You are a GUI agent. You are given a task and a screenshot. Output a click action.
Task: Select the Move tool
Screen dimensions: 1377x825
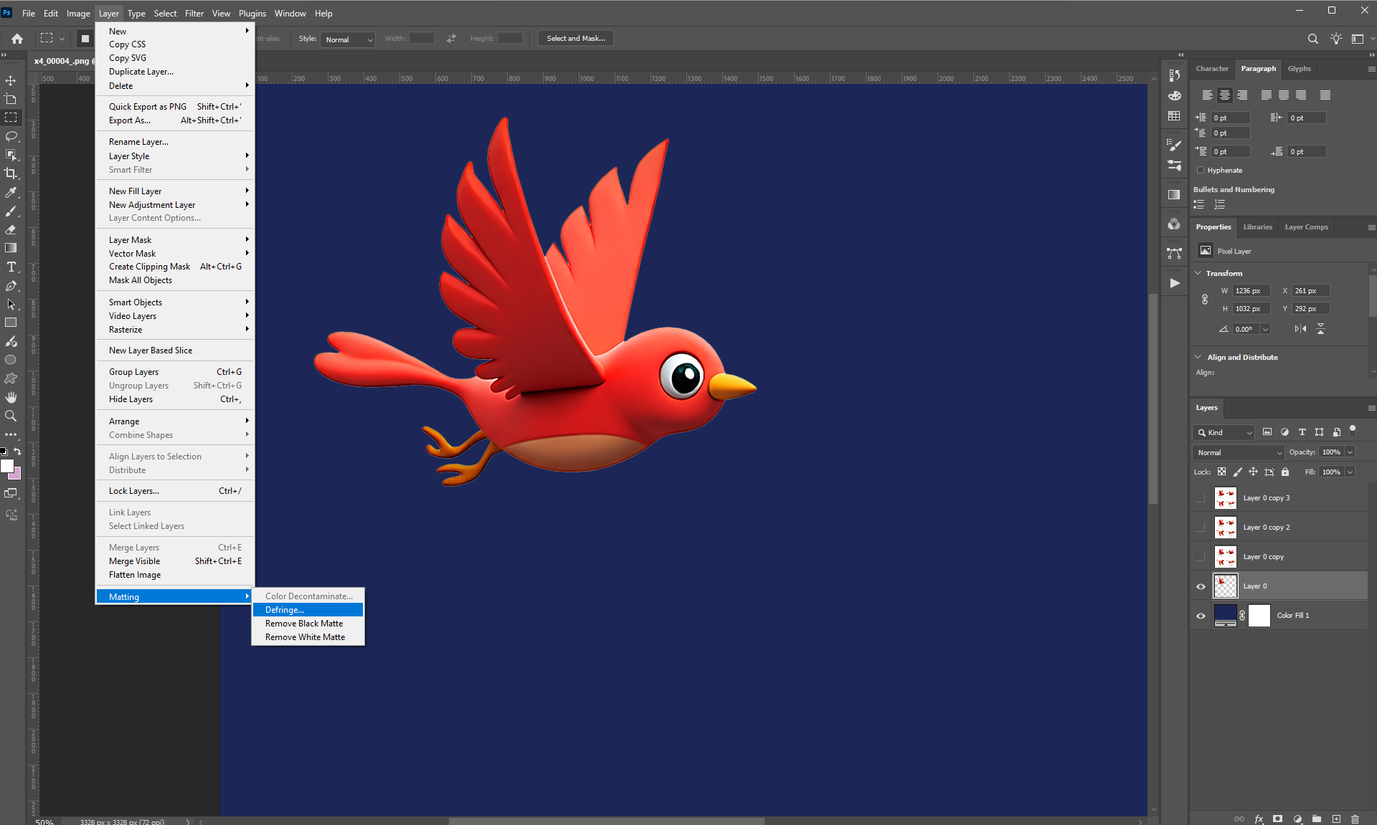tap(11, 80)
